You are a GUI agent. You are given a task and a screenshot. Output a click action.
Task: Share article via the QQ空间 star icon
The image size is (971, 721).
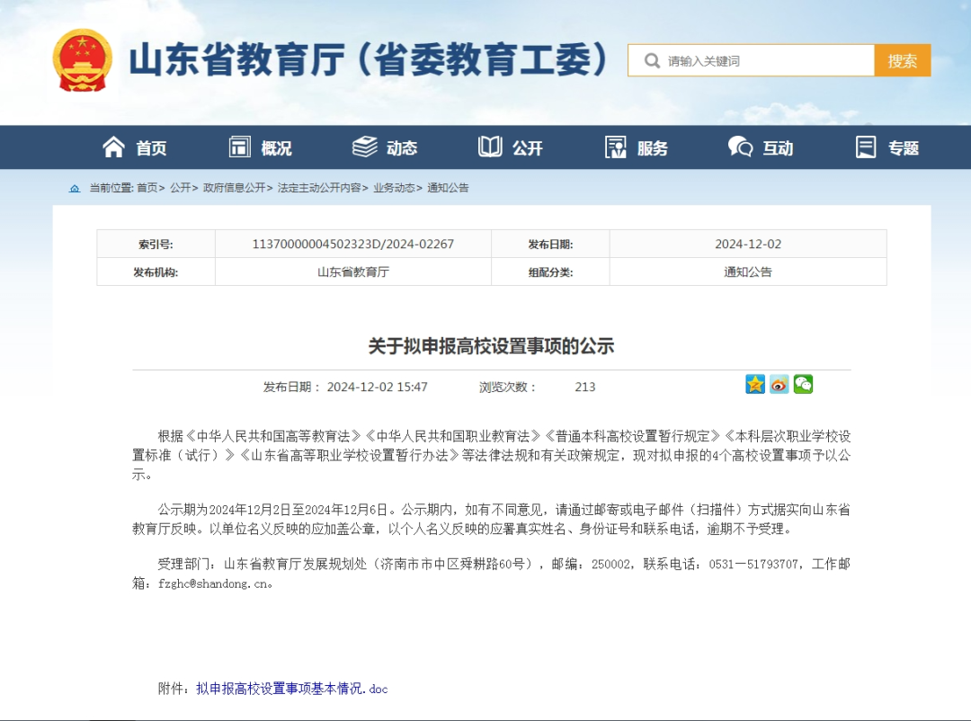tap(755, 385)
